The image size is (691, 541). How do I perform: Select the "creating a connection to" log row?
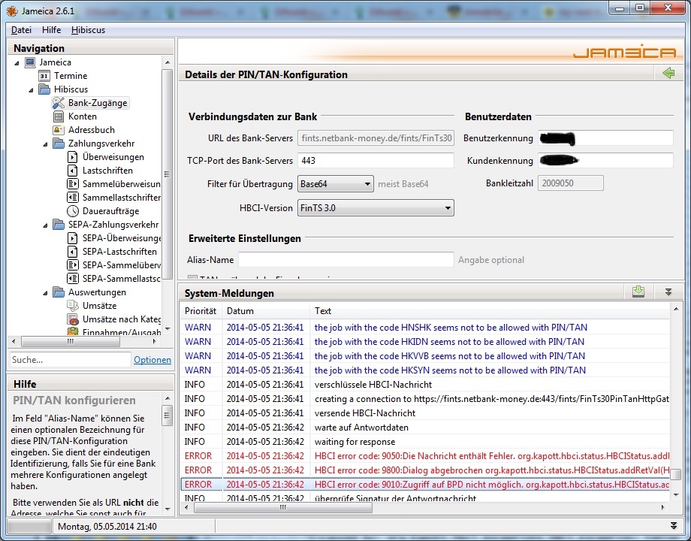[425, 399]
